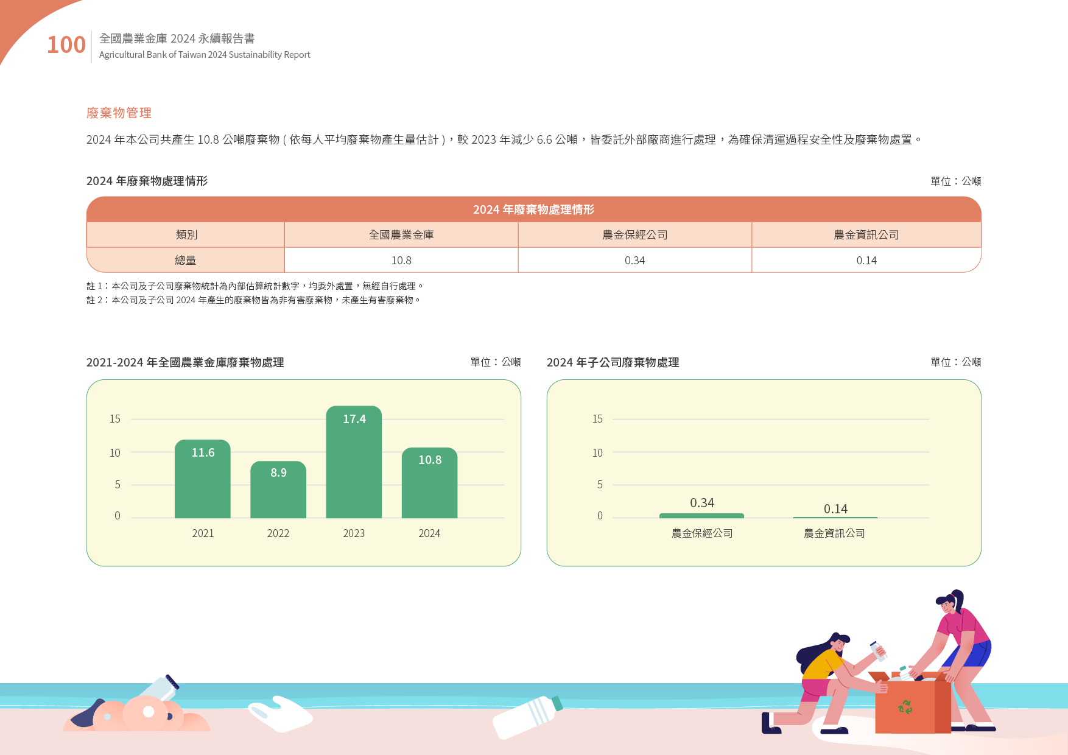Click the 2021 bar labeled 11.6
Screen dimensions: 1068x755
click(203, 479)
